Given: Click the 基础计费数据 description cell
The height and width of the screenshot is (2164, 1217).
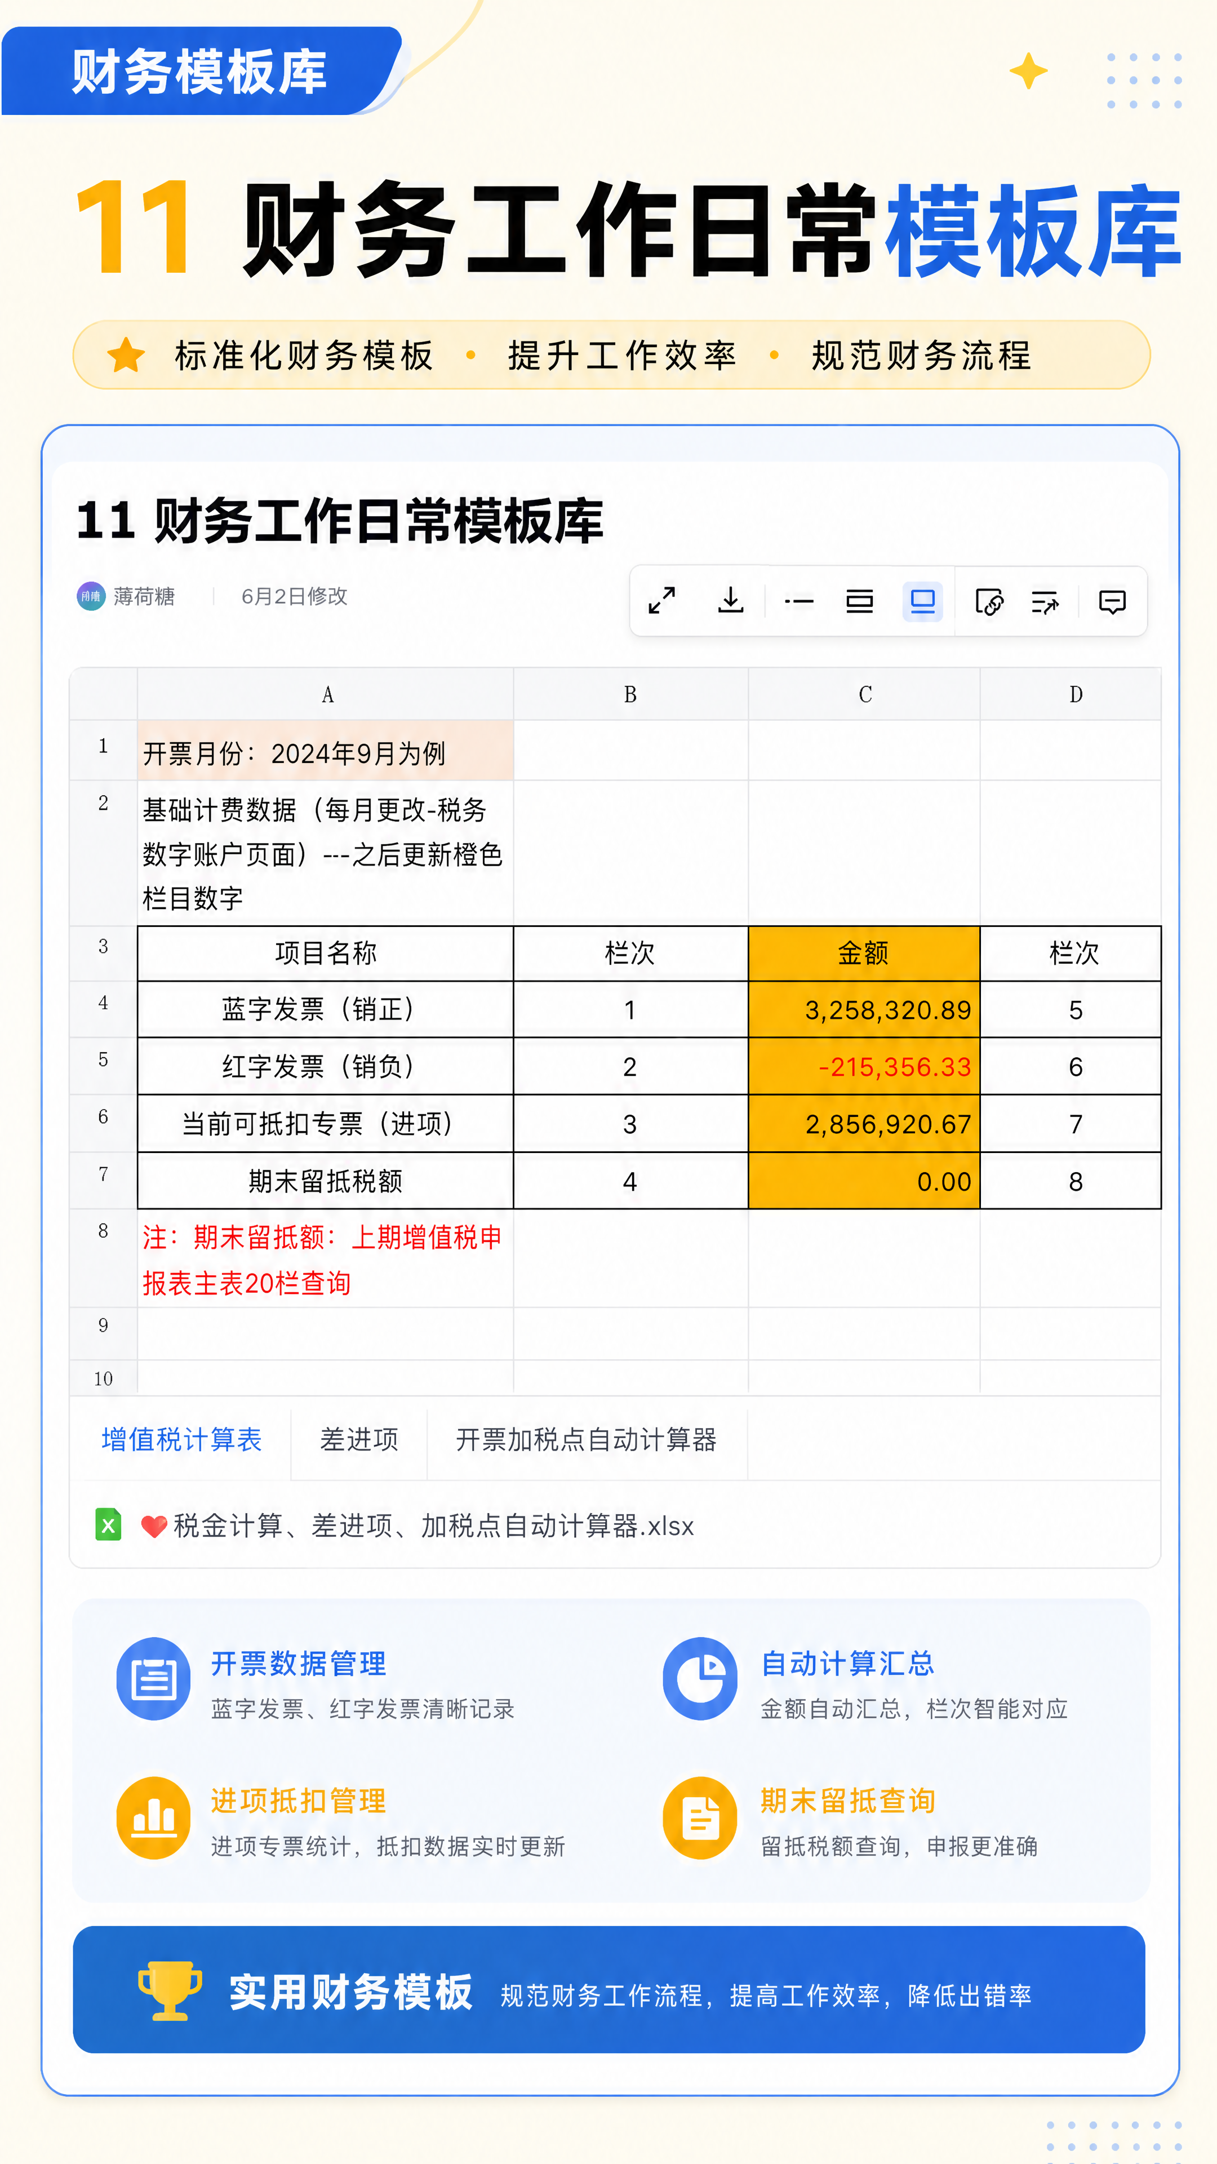Looking at the screenshot, I should click(x=326, y=854).
